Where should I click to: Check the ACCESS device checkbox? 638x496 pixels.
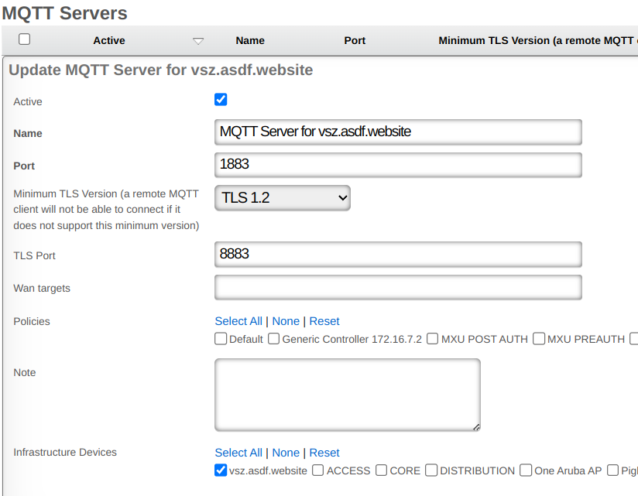click(x=317, y=470)
